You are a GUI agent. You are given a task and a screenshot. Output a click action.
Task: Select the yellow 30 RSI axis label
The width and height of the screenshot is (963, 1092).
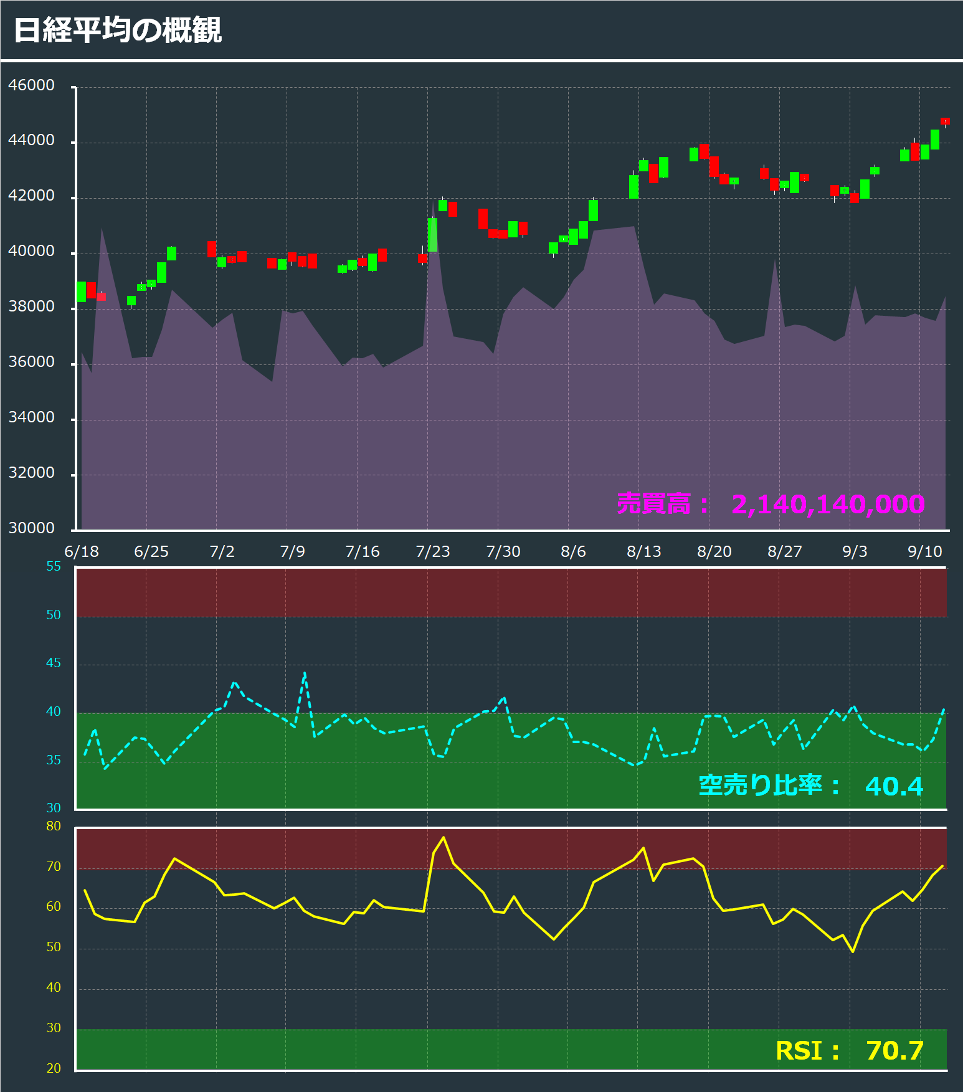click(x=54, y=1028)
